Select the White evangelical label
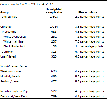 tap(15, 37)
